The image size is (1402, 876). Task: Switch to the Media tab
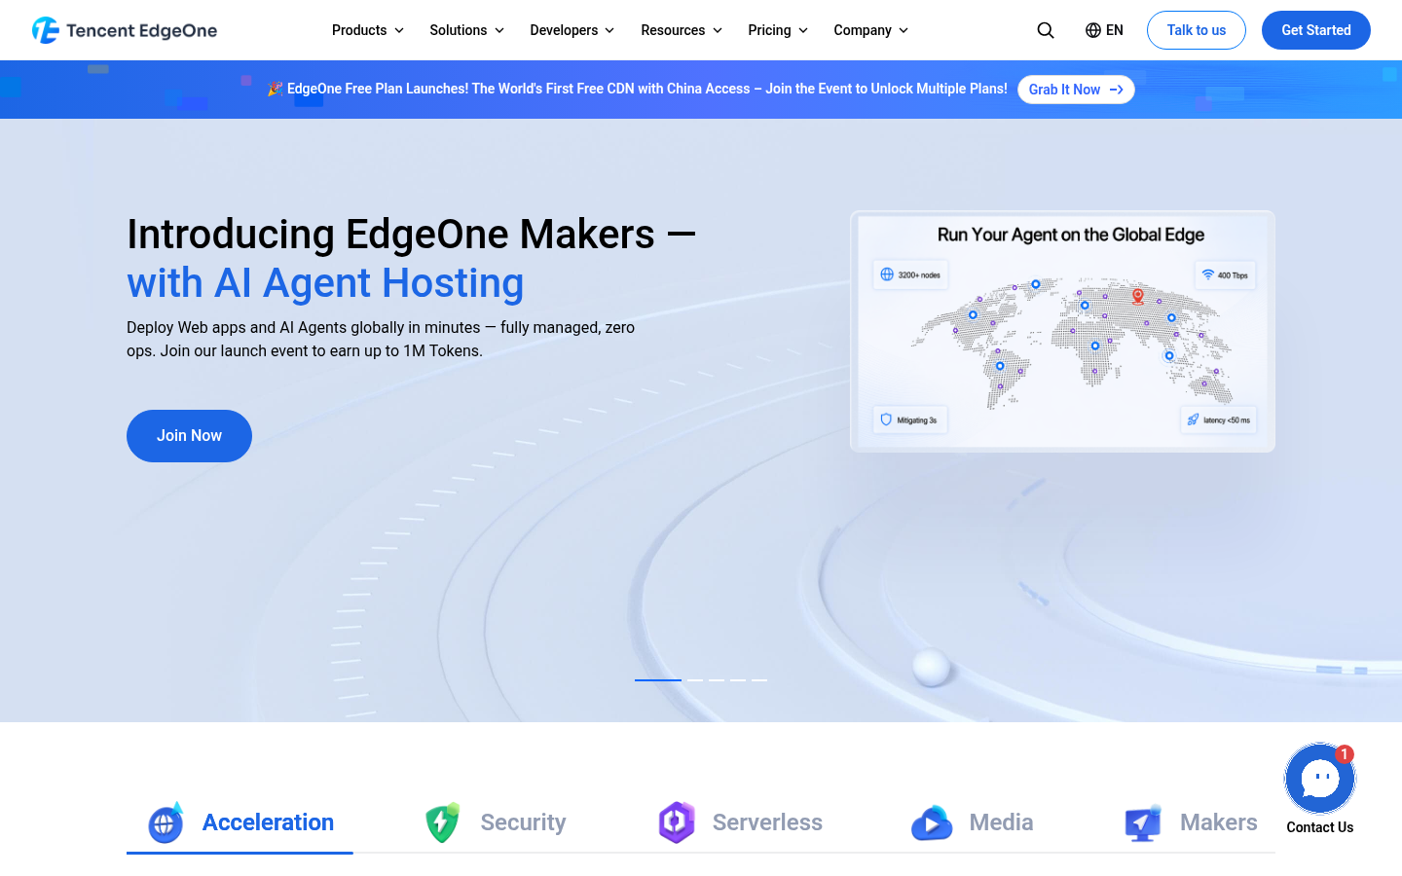click(x=972, y=822)
